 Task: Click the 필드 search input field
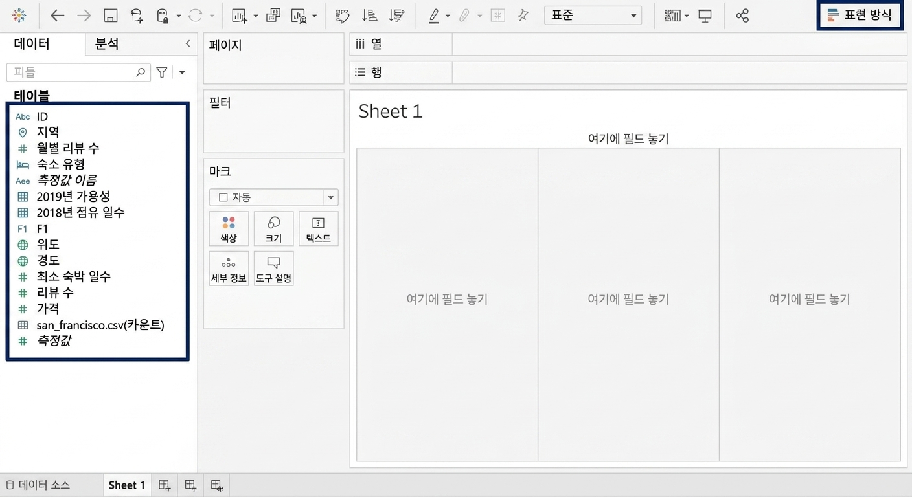coord(78,72)
